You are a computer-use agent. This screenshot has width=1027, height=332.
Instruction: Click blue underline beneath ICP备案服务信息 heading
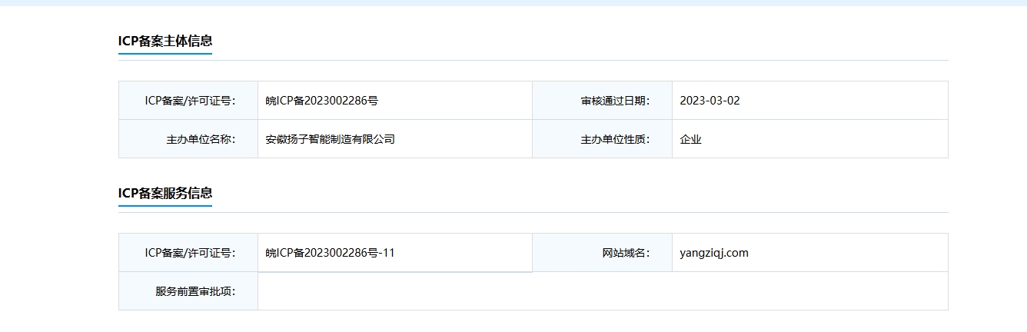[165, 206]
